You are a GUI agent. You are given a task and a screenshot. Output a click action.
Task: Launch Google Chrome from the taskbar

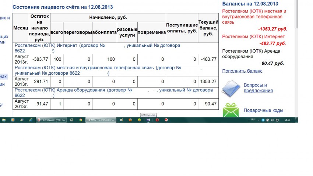click(81, 120)
